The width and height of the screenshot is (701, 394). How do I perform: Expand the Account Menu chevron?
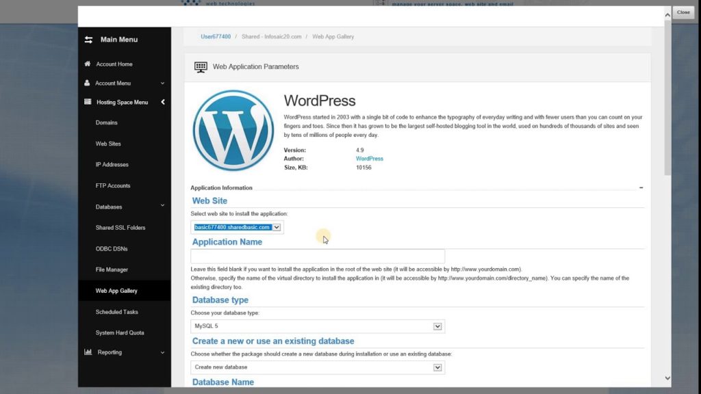click(x=162, y=83)
